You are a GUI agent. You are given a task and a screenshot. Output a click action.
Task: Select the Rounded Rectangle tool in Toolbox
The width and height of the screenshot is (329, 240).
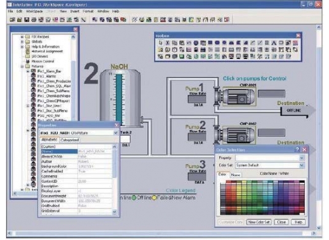pyautogui.click(x=217, y=42)
